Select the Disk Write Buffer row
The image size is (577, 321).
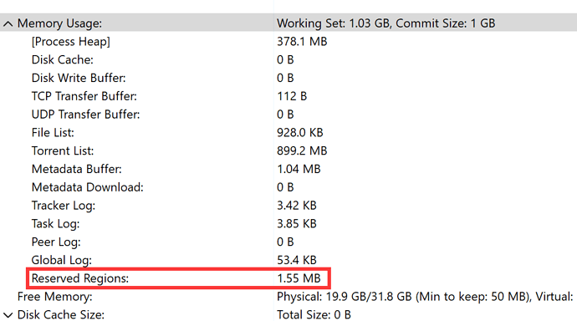pyautogui.click(x=288, y=78)
